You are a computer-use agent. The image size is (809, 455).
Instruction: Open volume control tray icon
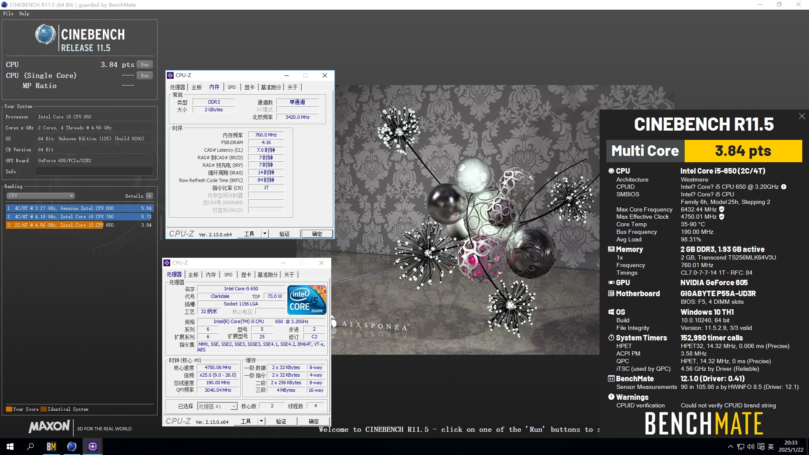pyautogui.click(x=751, y=447)
